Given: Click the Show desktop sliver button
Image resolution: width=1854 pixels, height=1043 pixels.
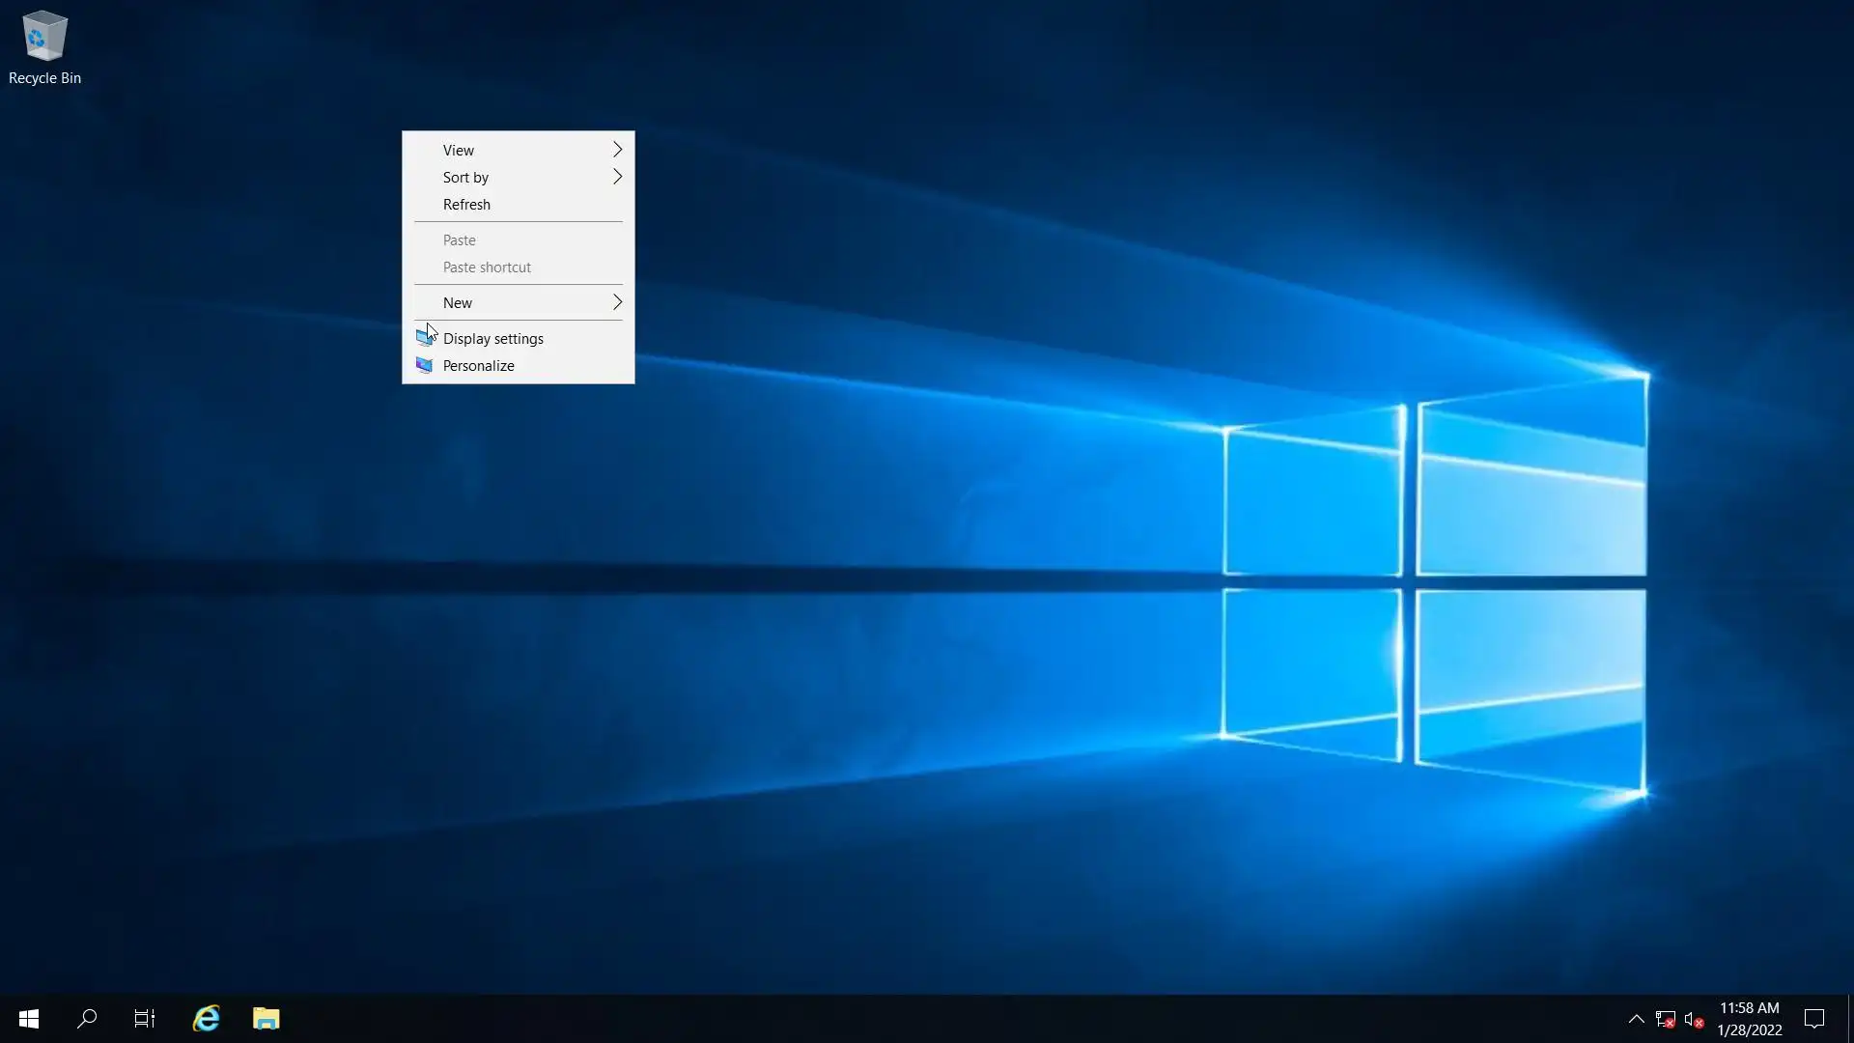Looking at the screenshot, I should 1850,1019.
